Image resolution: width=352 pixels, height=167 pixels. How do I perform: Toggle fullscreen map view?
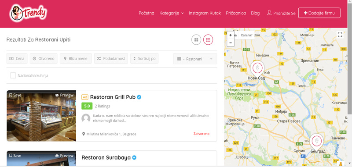point(340,35)
